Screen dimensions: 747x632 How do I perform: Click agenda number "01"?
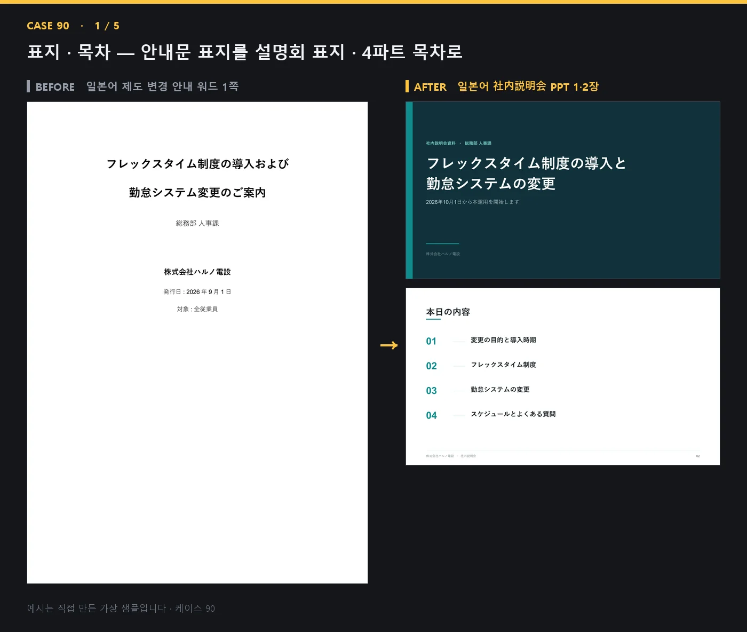pos(431,342)
